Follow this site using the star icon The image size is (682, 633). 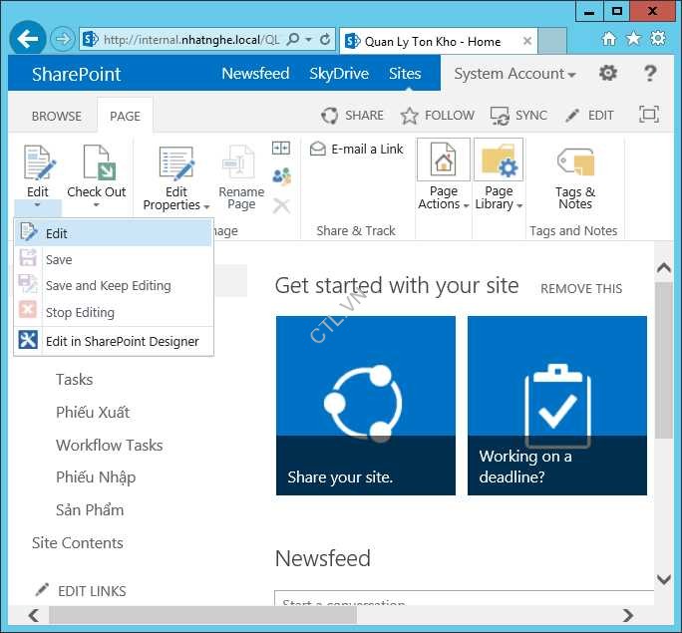pos(410,116)
